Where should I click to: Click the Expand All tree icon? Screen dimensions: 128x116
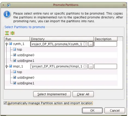click(x=13, y=33)
